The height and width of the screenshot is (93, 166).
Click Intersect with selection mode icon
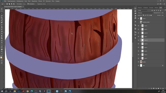point(14,4)
